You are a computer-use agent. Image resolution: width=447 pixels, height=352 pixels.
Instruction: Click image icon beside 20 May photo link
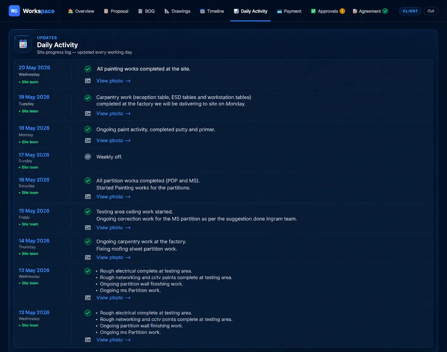click(88, 81)
